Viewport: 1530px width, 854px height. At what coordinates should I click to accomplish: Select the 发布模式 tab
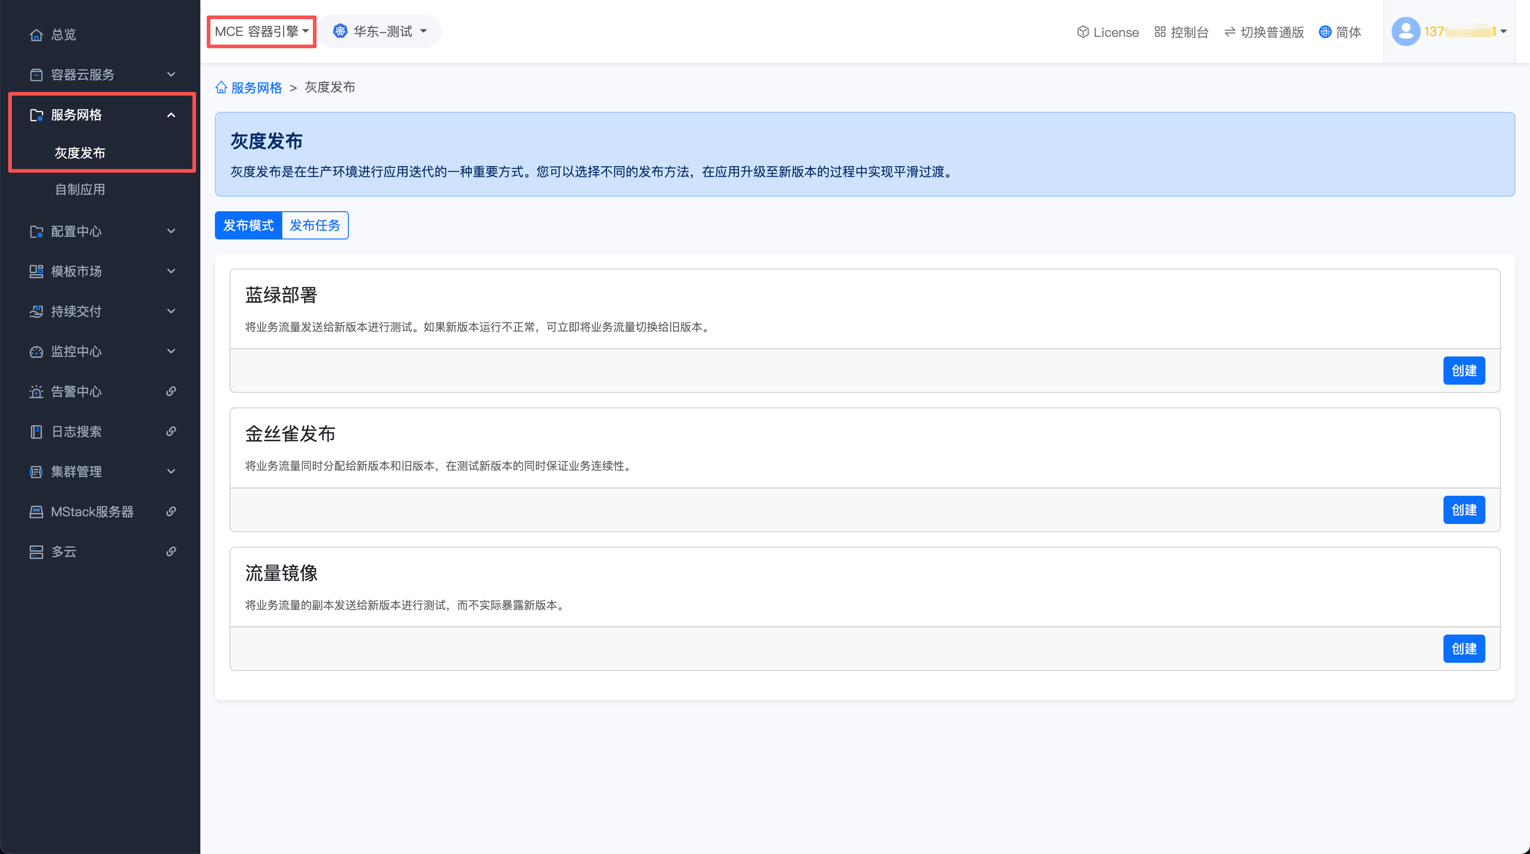tap(248, 226)
